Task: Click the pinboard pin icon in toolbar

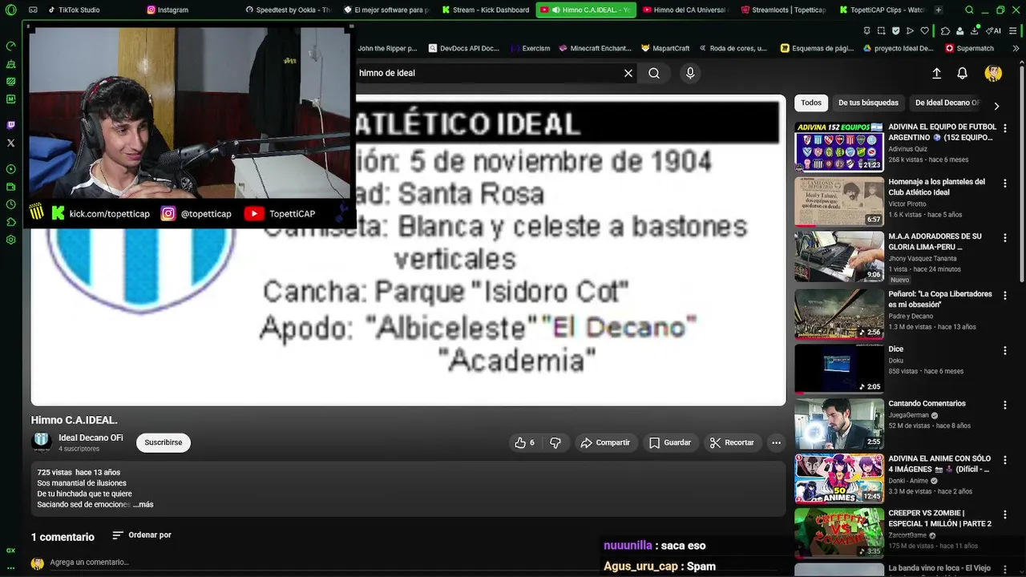Action: coord(866,30)
